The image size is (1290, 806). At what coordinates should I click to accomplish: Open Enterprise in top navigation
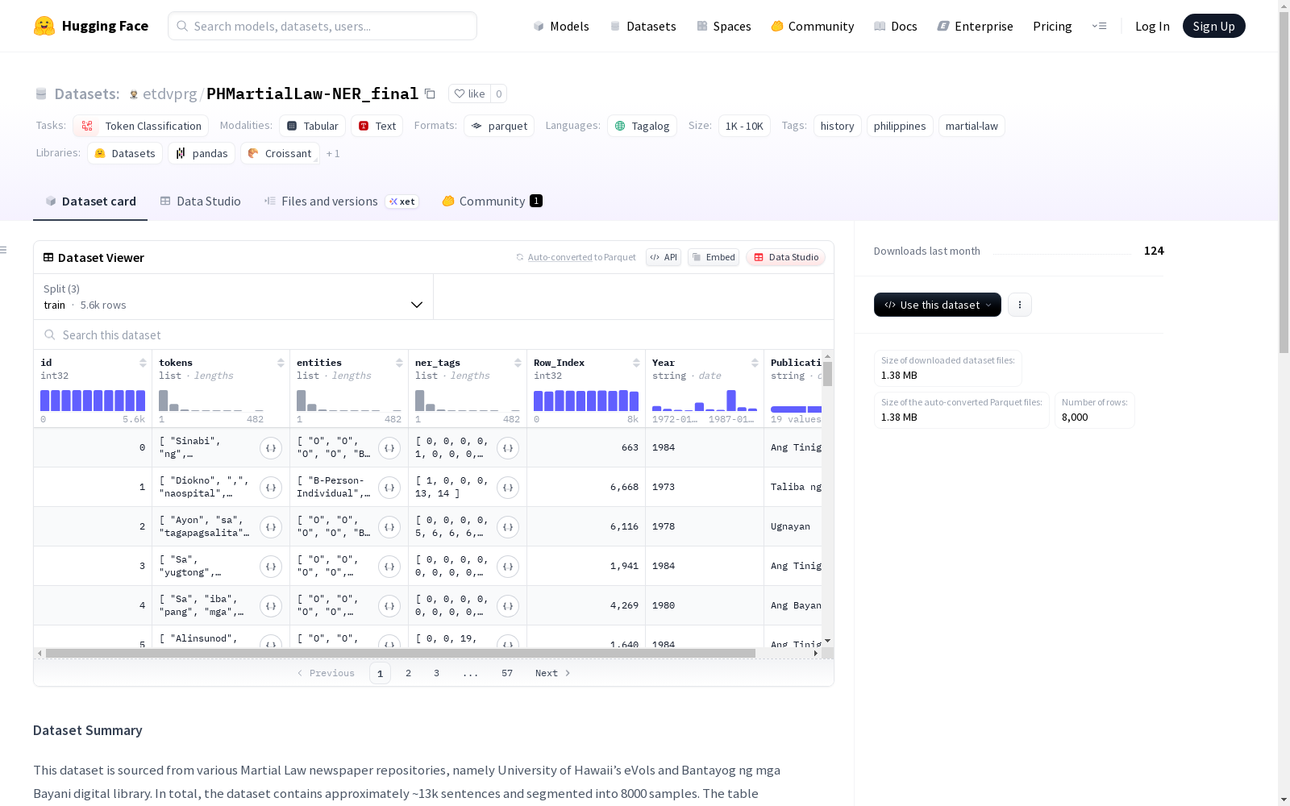(x=976, y=26)
